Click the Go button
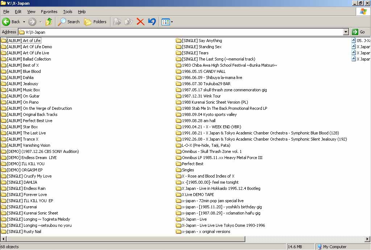This screenshot has height=250, width=371. point(358,32)
